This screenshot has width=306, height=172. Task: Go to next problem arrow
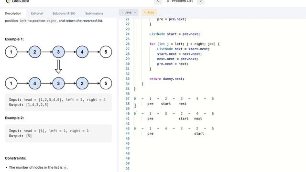(201, 1)
